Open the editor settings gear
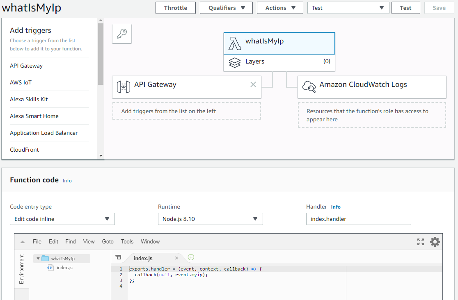 tap(435, 242)
